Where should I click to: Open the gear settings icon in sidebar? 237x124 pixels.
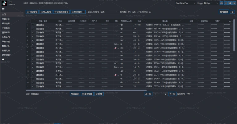[3, 59]
